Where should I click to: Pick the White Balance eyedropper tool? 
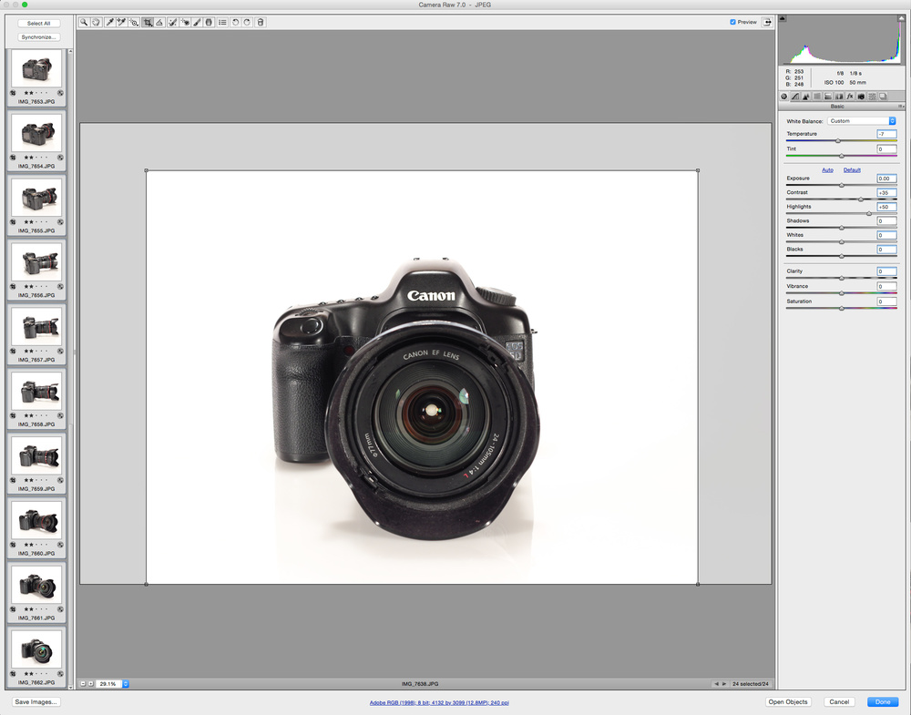pos(109,22)
